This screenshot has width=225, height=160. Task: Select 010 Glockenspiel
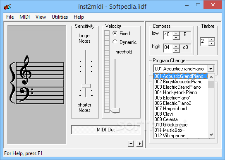[x=180, y=125]
